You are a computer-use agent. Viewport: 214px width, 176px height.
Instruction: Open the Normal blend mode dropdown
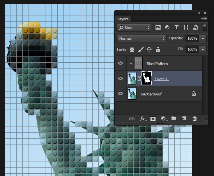[141, 39]
